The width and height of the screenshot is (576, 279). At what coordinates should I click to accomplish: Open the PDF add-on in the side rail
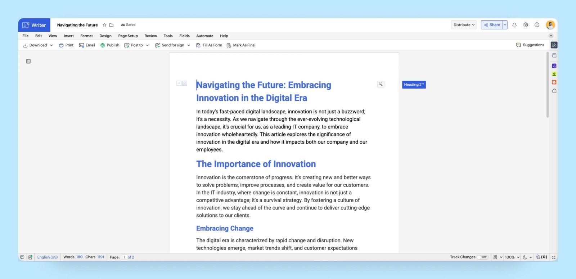click(554, 66)
